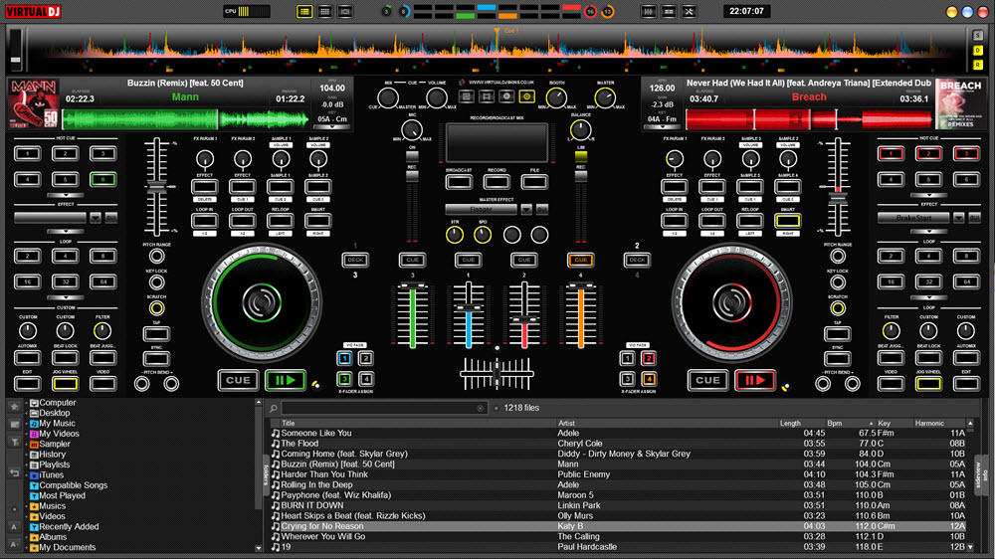Viewport: 995px width, 559px height.
Task: Click channel 1 blue volume fader
Action: click(x=469, y=307)
